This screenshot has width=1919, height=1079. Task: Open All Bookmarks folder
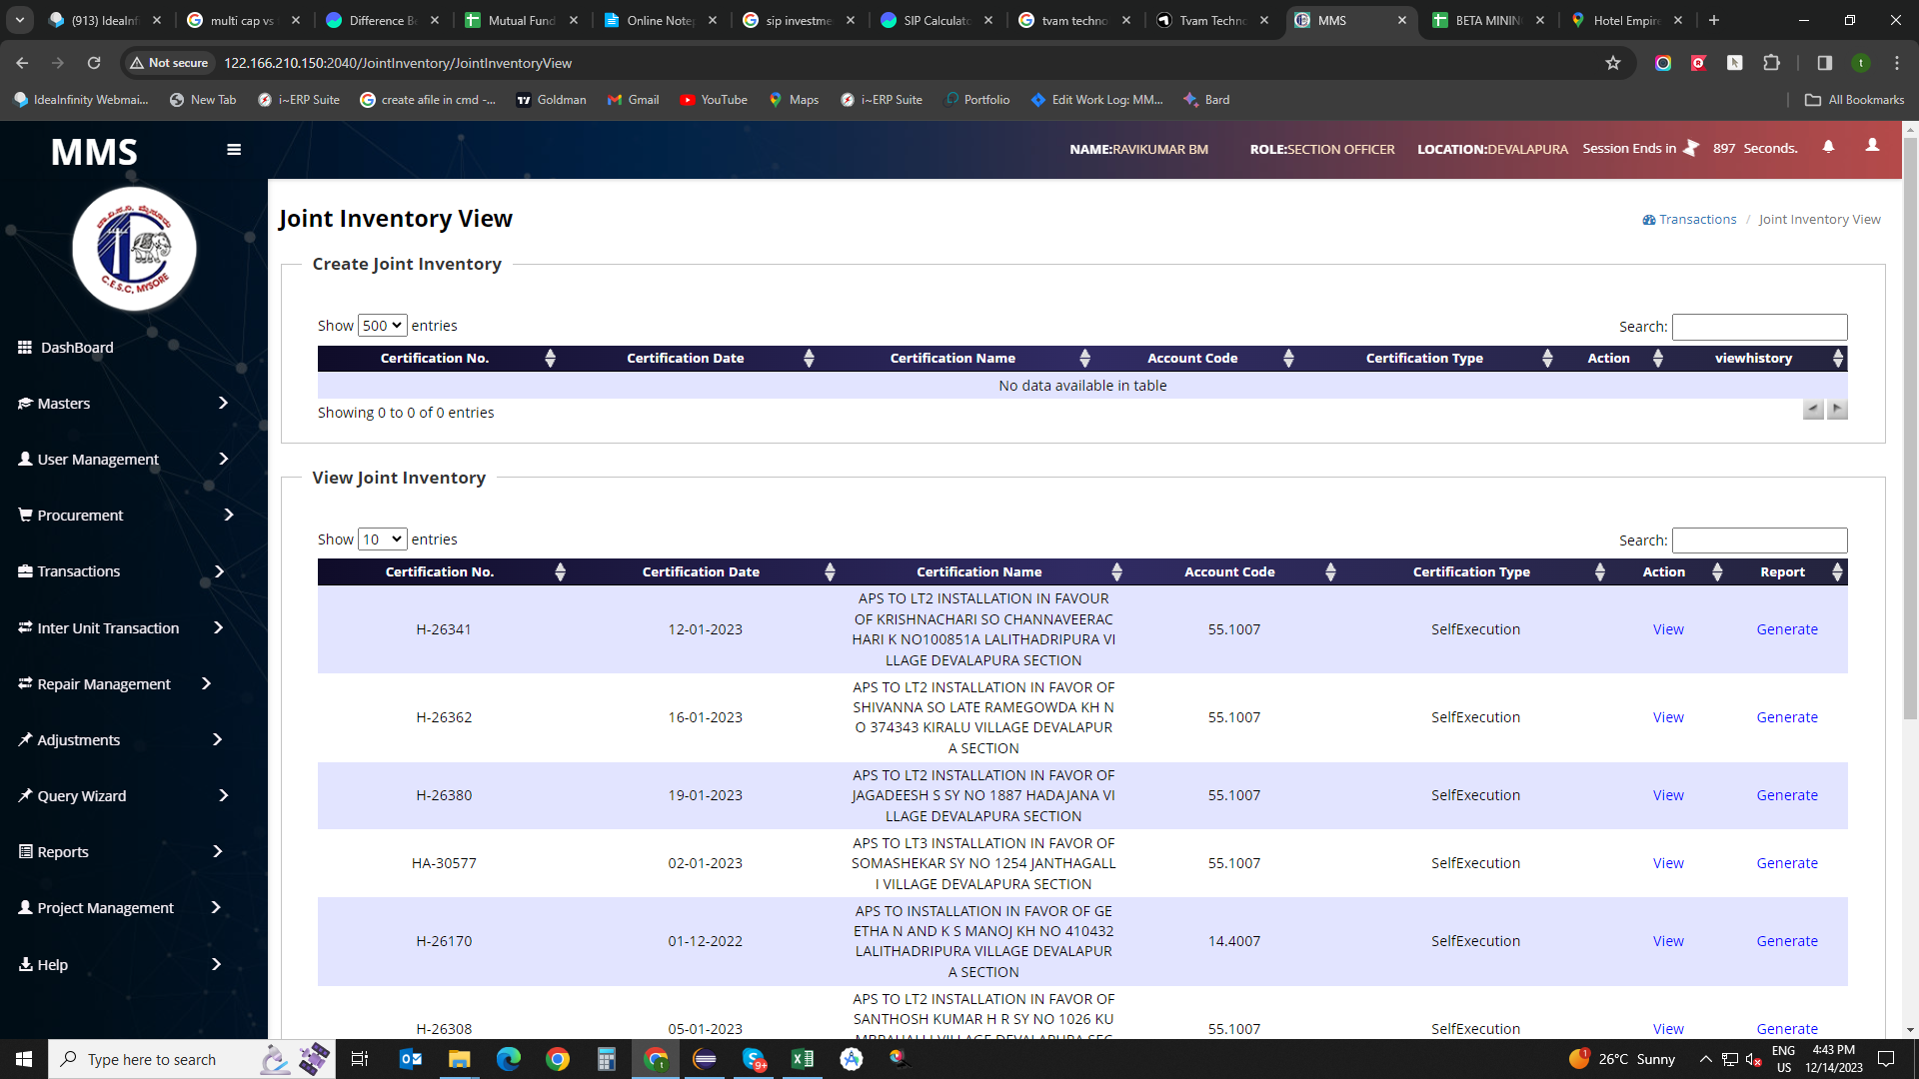tap(1855, 100)
